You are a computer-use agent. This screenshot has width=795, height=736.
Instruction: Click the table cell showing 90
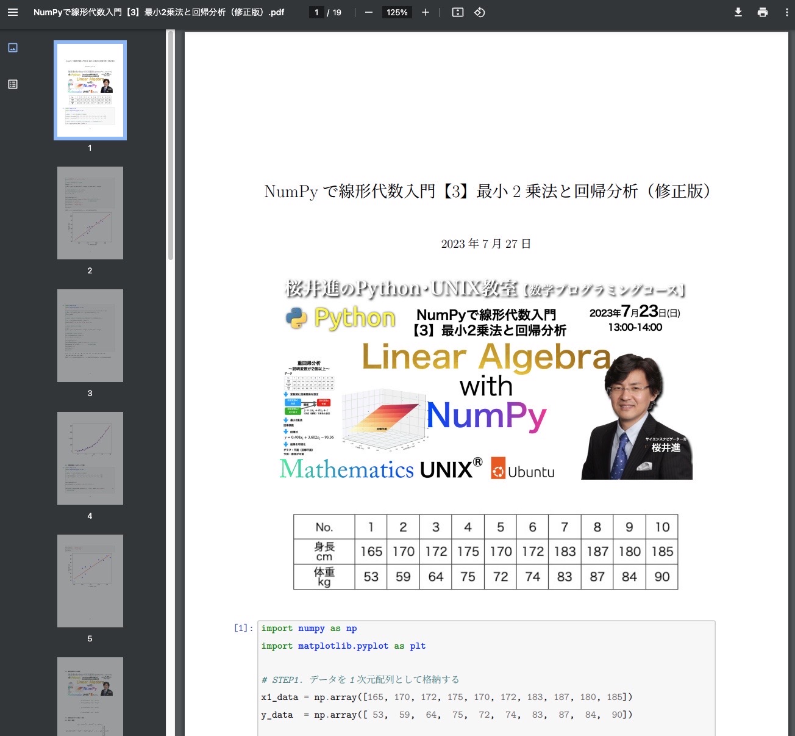(x=662, y=577)
